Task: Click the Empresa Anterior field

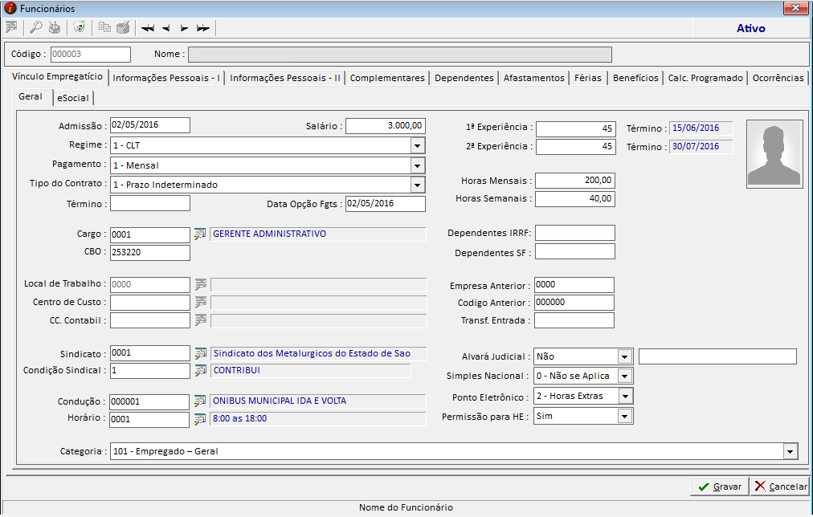Action: [574, 285]
